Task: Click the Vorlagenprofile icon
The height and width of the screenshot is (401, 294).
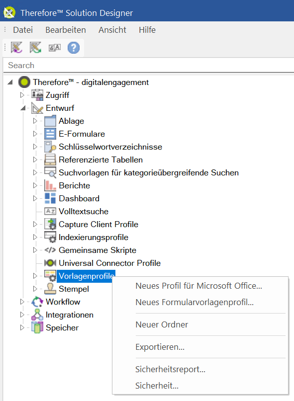Action: click(x=50, y=276)
